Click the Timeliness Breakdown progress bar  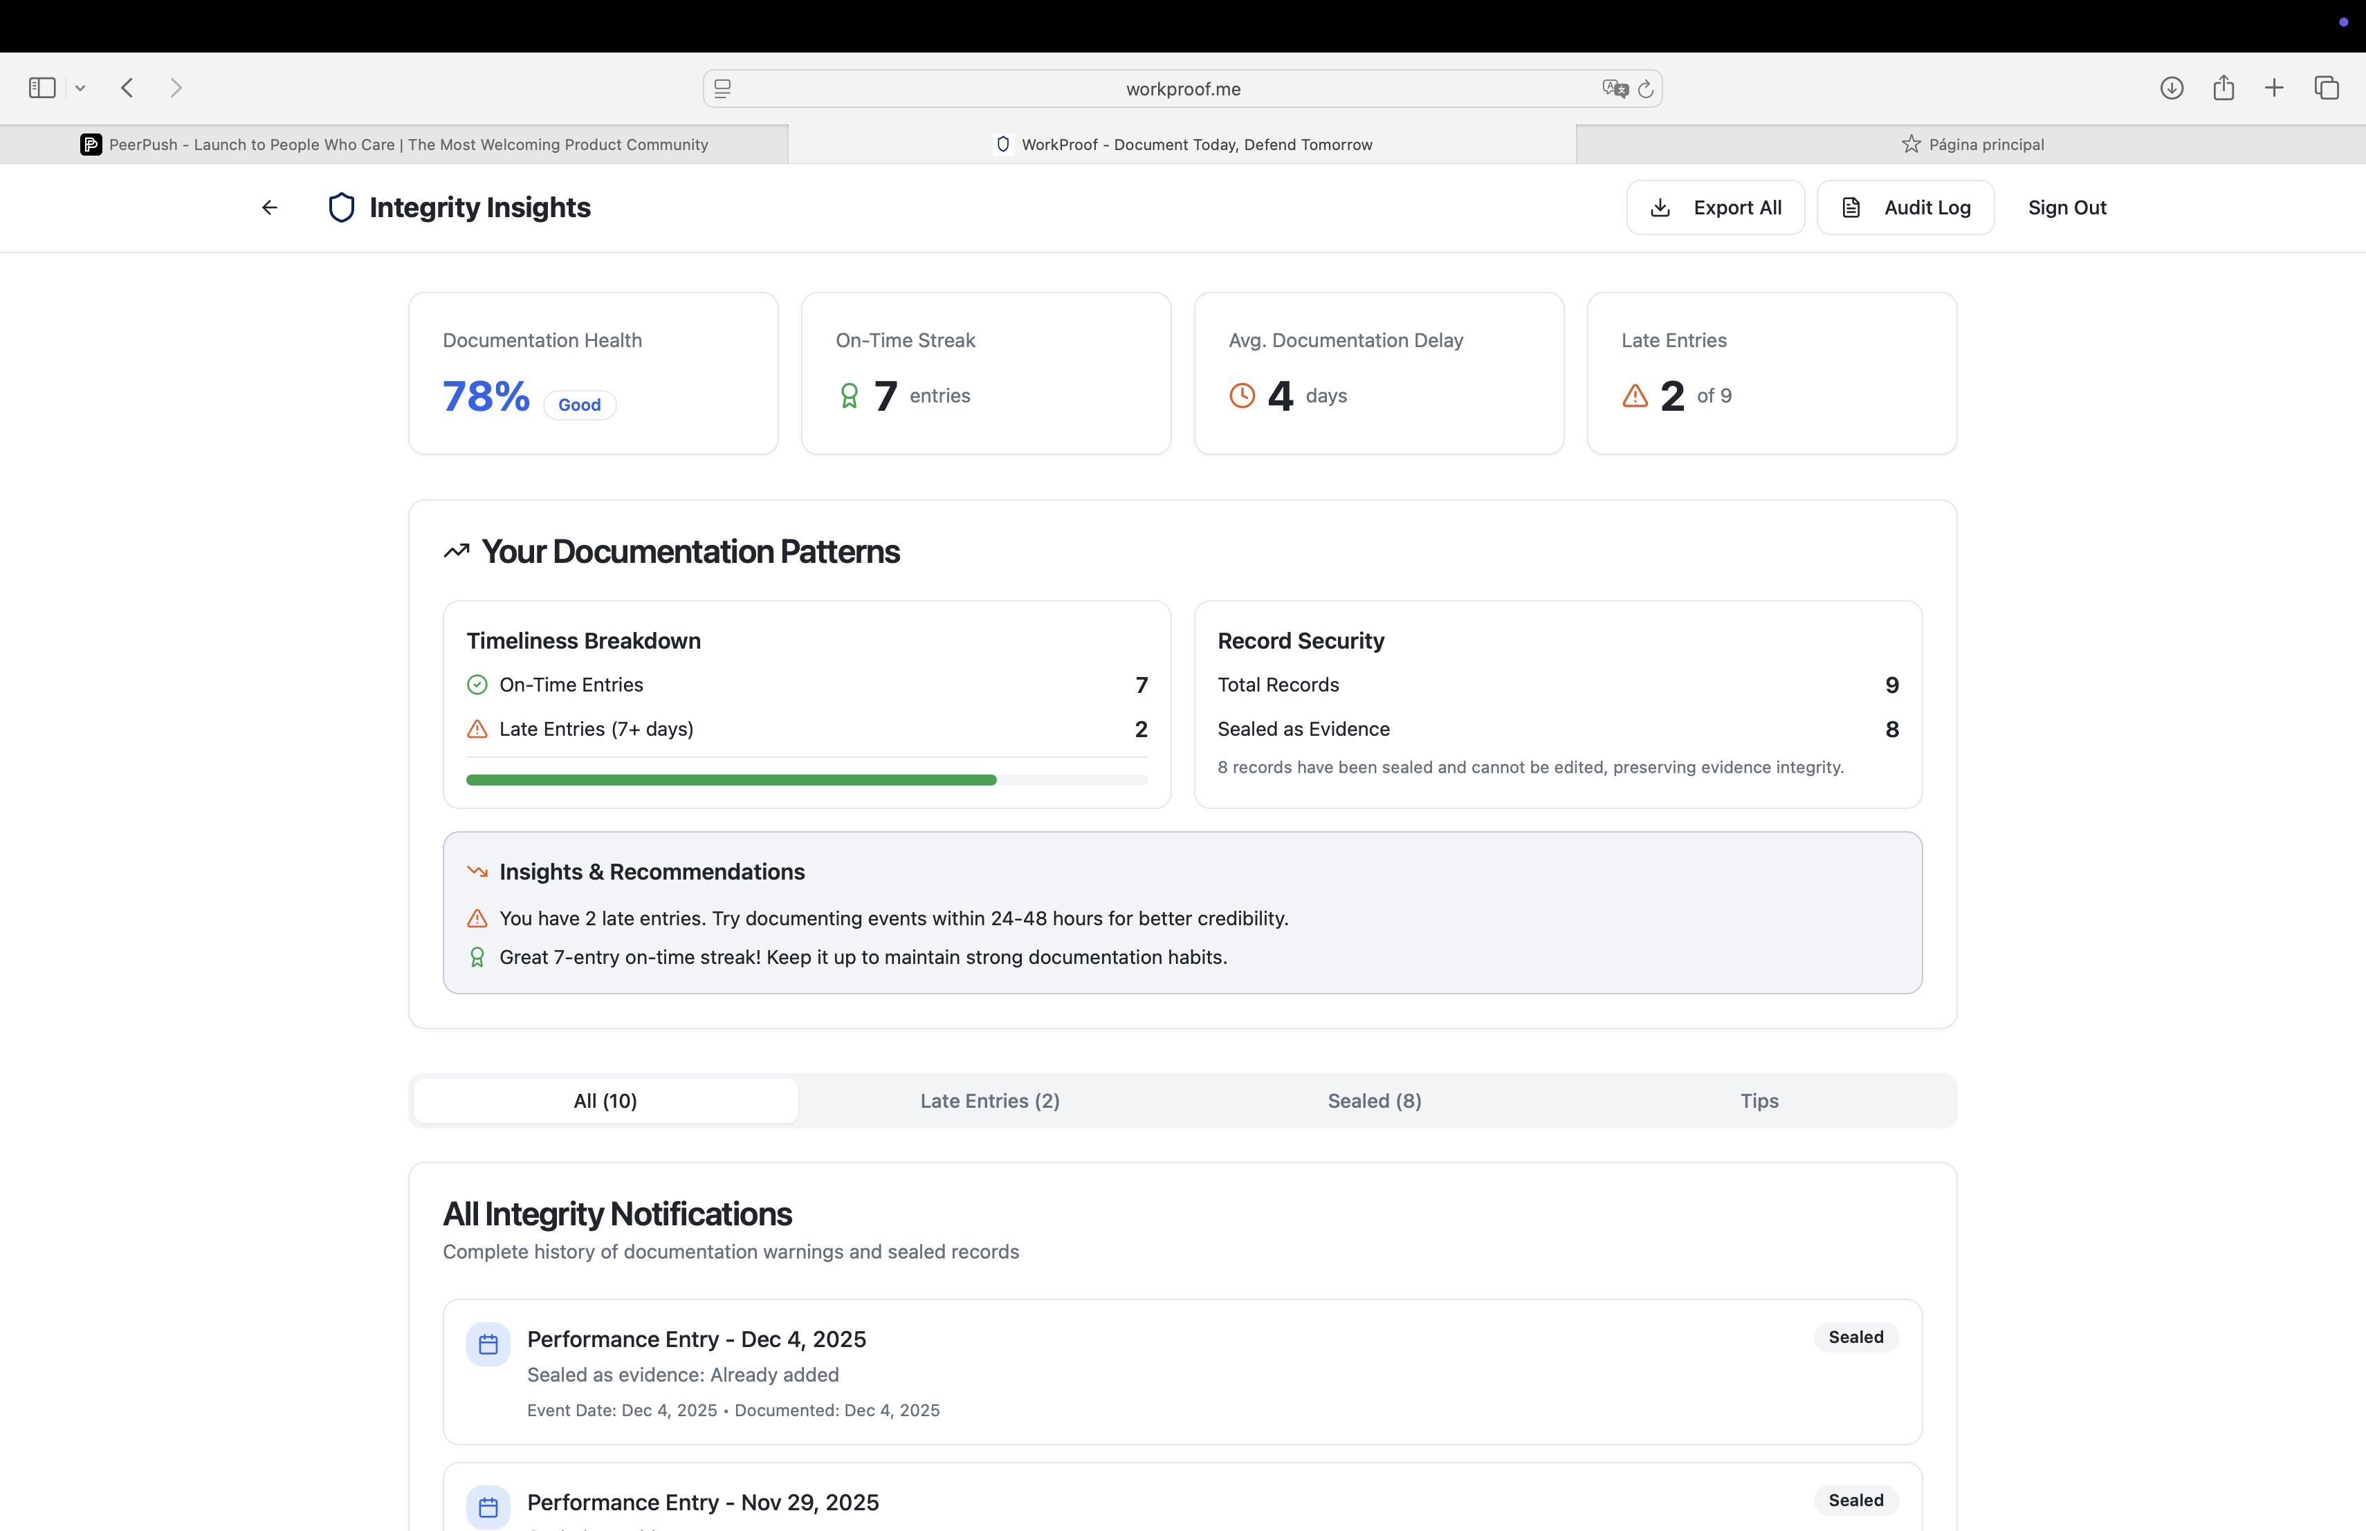tap(806, 779)
